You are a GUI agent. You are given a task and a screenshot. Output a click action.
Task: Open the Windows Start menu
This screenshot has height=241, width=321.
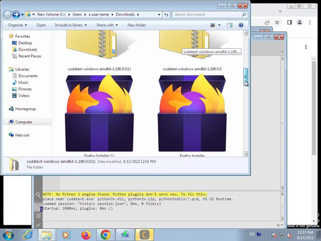click(x=8, y=235)
